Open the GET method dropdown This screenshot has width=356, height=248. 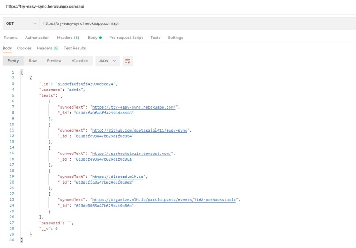(21, 23)
